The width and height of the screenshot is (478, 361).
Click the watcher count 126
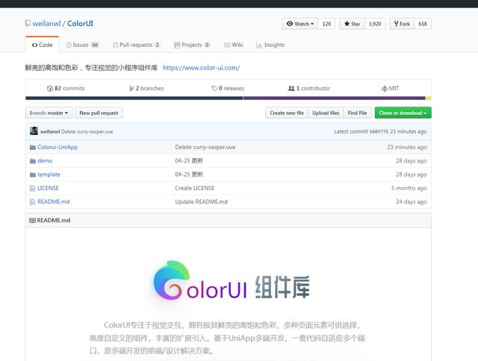326,24
